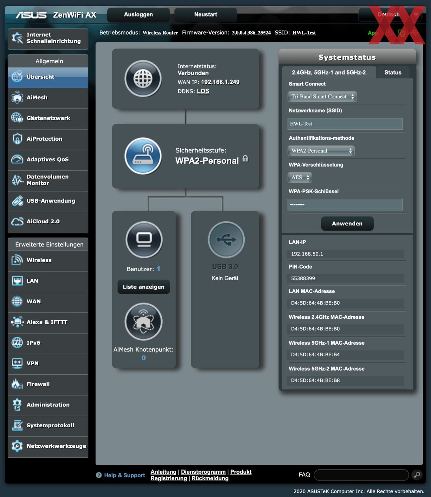Open the Produkt Registrierung link
Screen dimensions: 431x497
[201, 475]
